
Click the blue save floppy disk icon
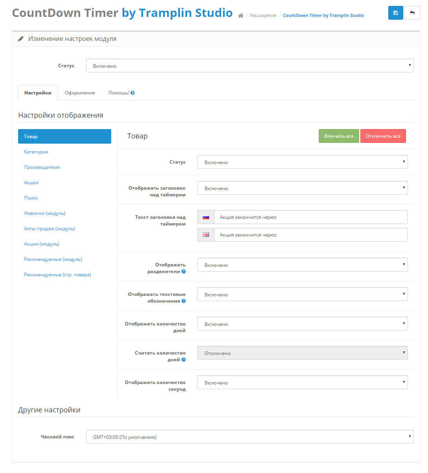click(395, 13)
